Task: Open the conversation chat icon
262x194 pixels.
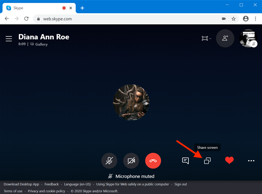Action: pos(185,161)
